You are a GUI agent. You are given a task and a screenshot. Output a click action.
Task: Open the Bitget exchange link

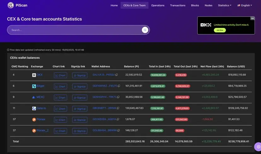(x=40, y=86)
